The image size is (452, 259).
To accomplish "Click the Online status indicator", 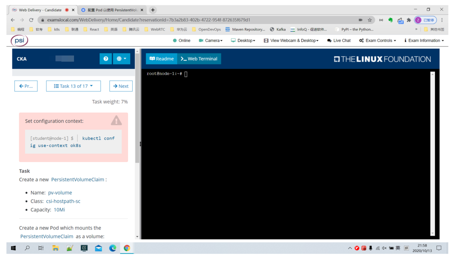I will [181, 41].
